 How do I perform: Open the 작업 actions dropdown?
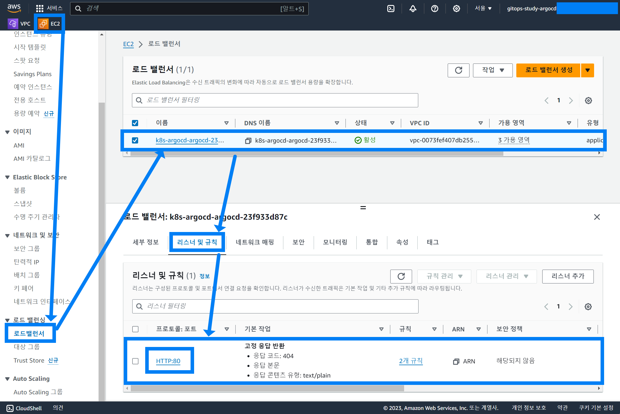pos(492,70)
